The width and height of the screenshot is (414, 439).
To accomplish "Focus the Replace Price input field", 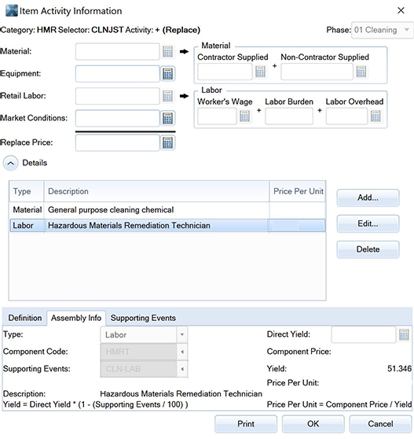I will [117, 142].
